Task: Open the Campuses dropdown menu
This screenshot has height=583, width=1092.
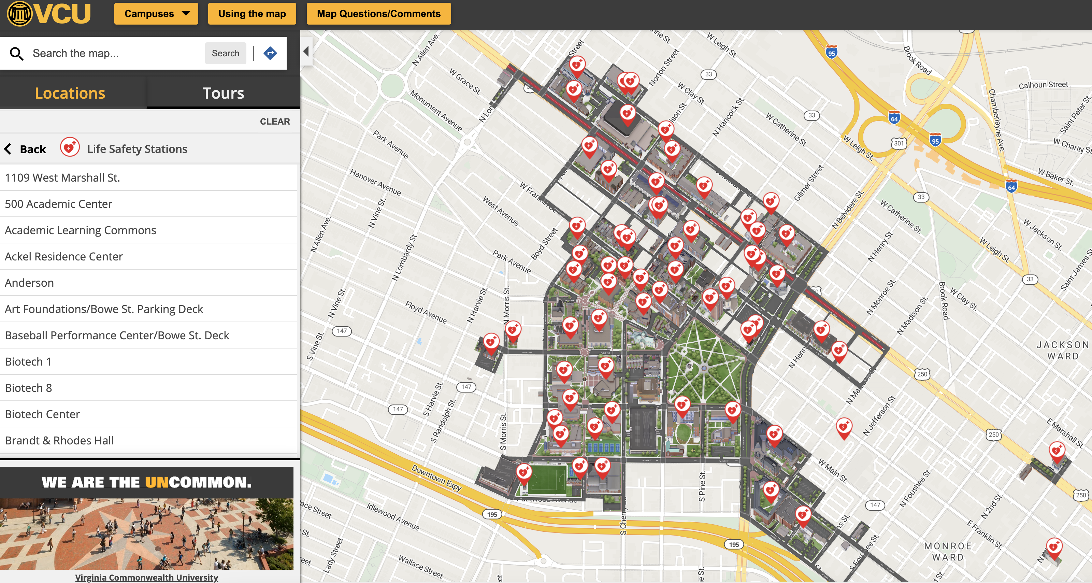Action: [x=156, y=14]
